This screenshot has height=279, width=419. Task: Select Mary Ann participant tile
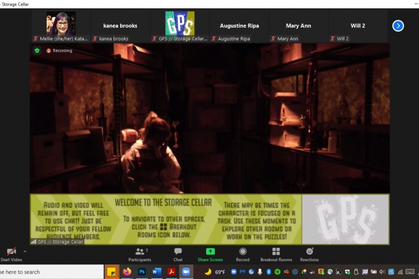pyautogui.click(x=298, y=26)
